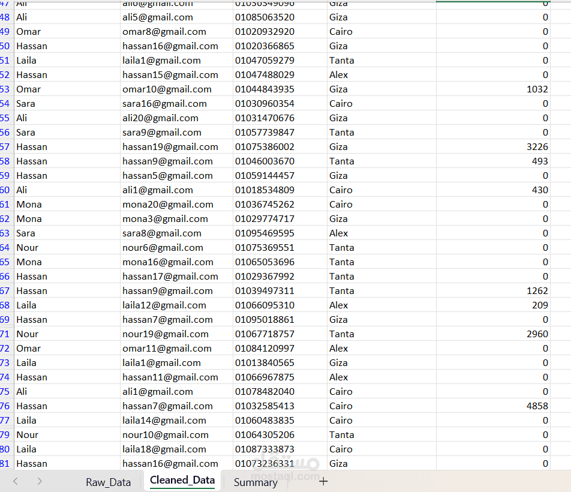Click the Cairo city cell in row 61
571x492 pixels.
pyautogui.click(x=381, y=205)
